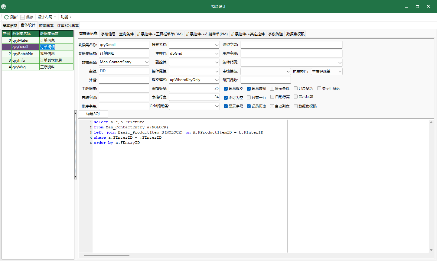Click the Save (保存) disk icon

[x=22, y=17]
